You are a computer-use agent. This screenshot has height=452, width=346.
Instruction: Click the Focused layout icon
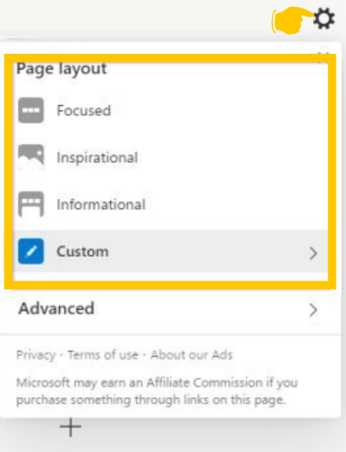pos(31,111)
